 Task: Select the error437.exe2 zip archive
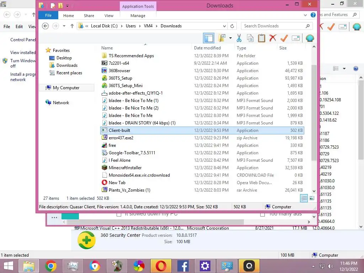pos(202,138)
